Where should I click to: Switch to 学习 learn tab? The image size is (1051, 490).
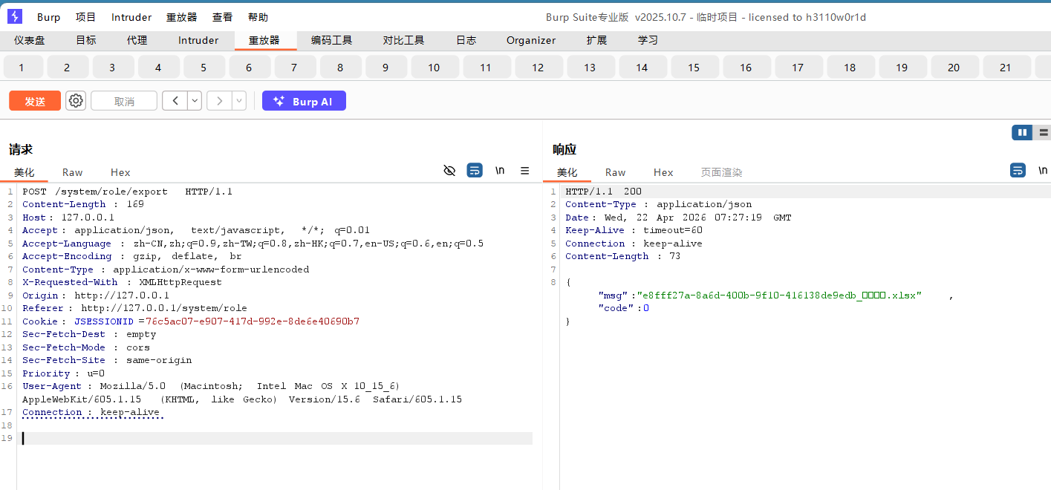click(x=648, y=41)
